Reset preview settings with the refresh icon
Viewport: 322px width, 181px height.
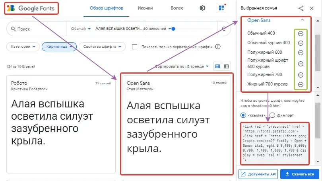pyautogui.click(x=224, y=29)
